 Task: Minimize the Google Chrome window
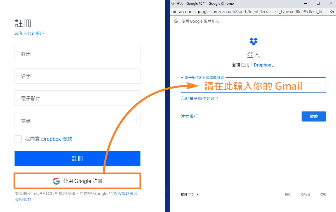[x=305, y=4]
